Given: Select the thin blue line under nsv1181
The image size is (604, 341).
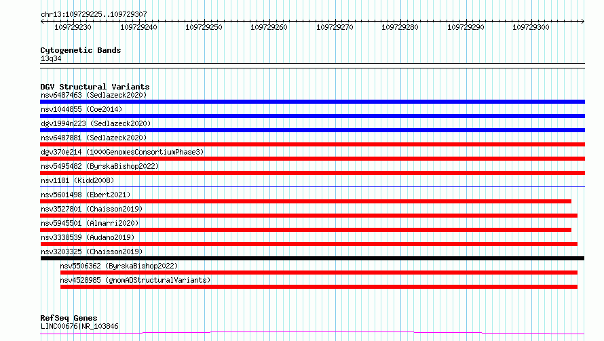Looking at the screenshot, I should pyautogui.click(x=312, y=187).
